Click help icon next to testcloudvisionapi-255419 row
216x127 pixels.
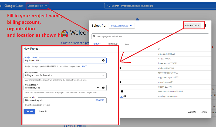pos(122,91)
